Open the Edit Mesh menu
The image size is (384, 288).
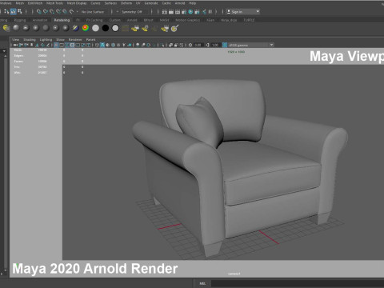(35, 3)
